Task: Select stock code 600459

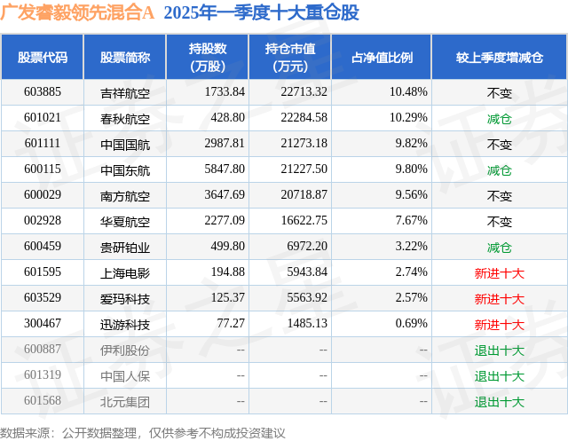Action: click(x=43, y=246)
